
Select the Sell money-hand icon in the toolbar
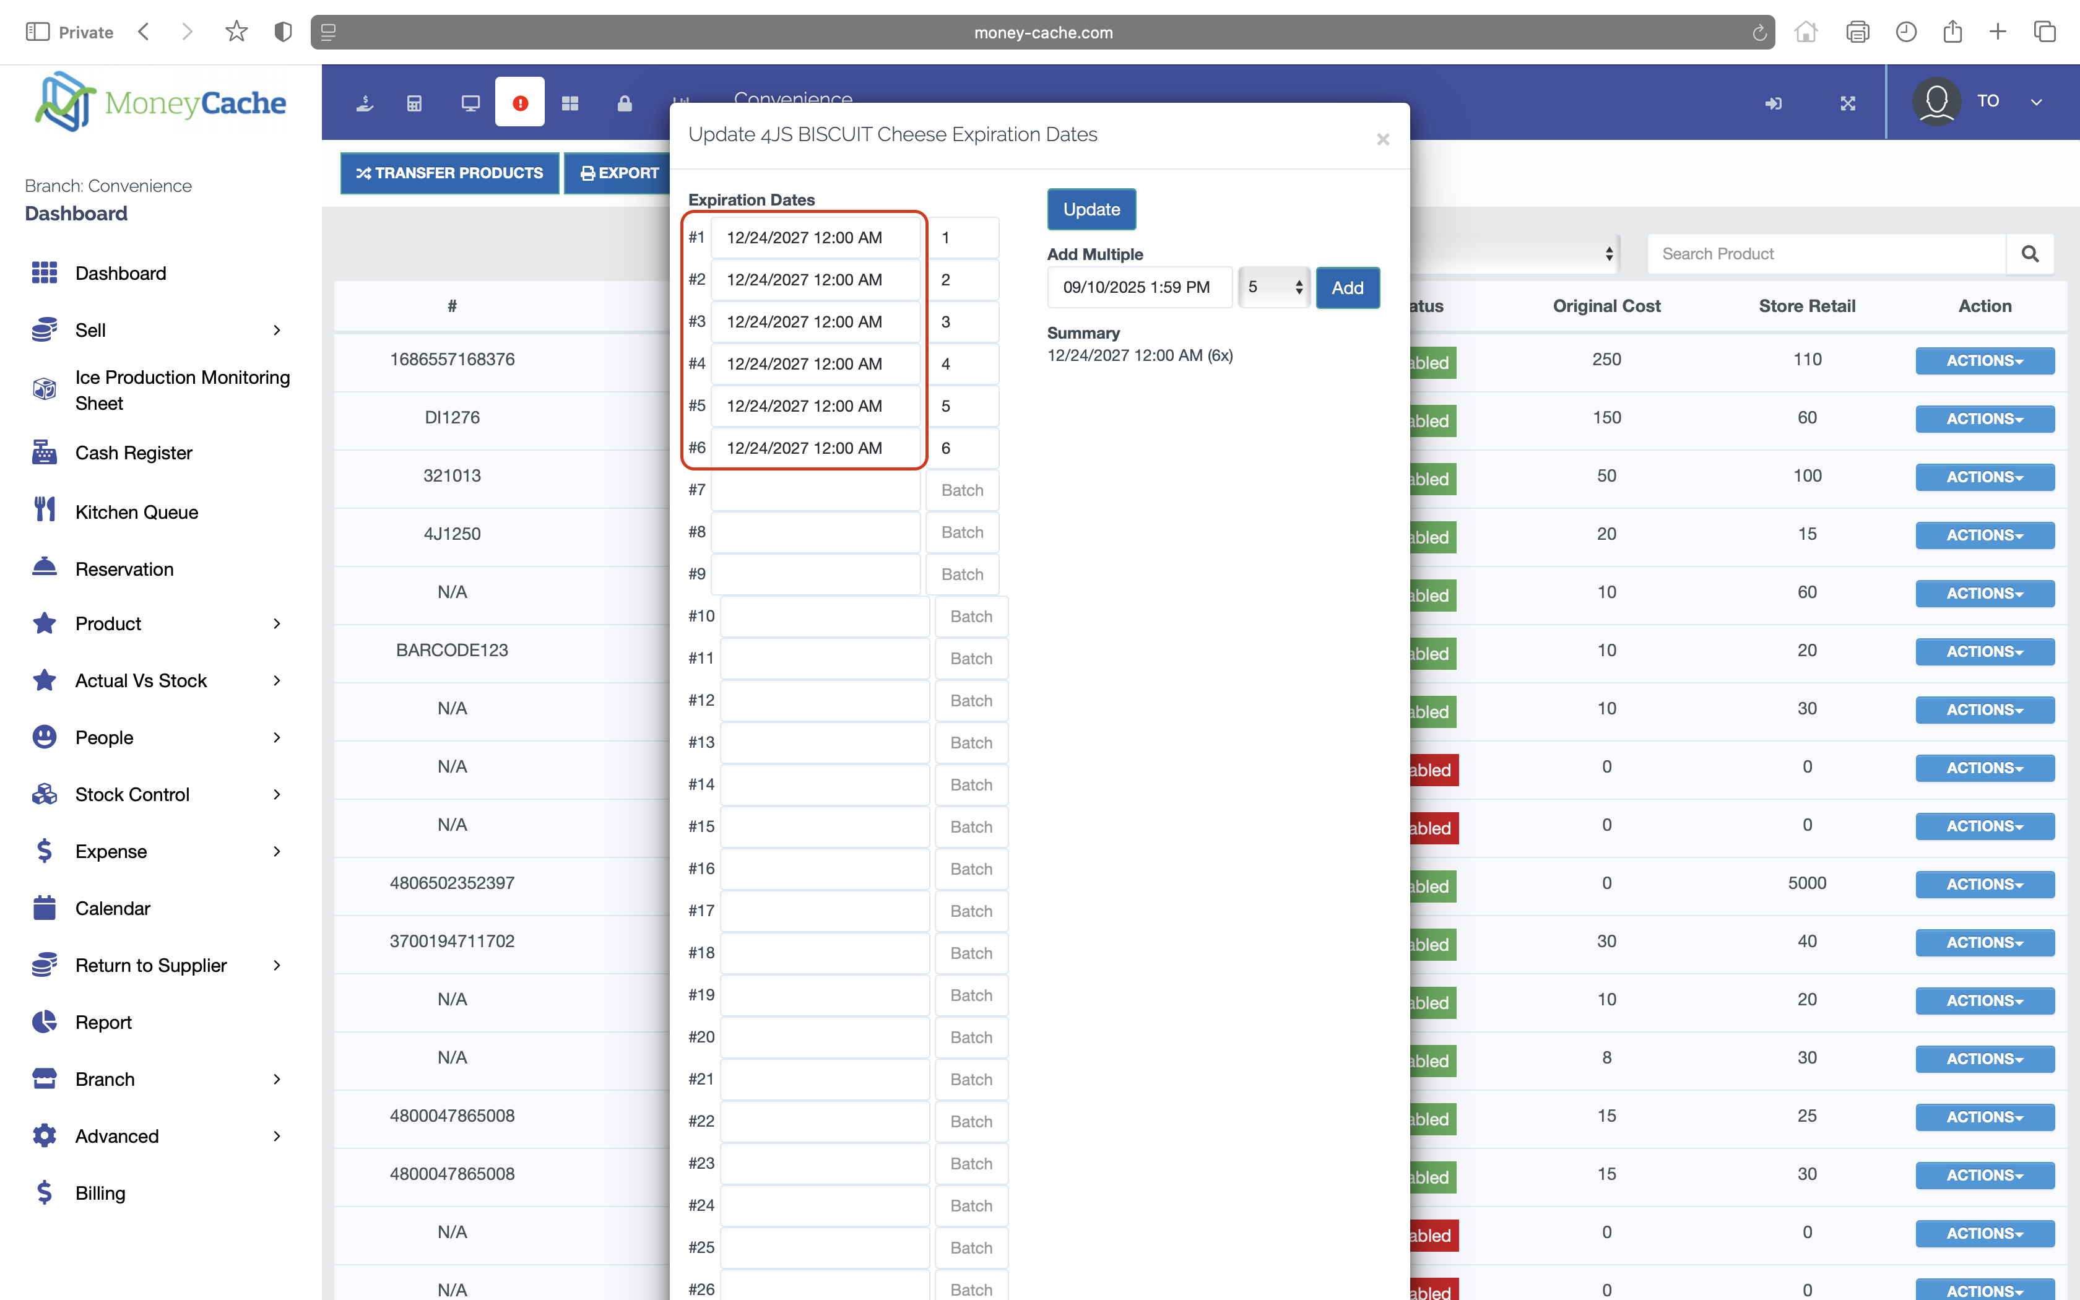[x=363, y=102]
